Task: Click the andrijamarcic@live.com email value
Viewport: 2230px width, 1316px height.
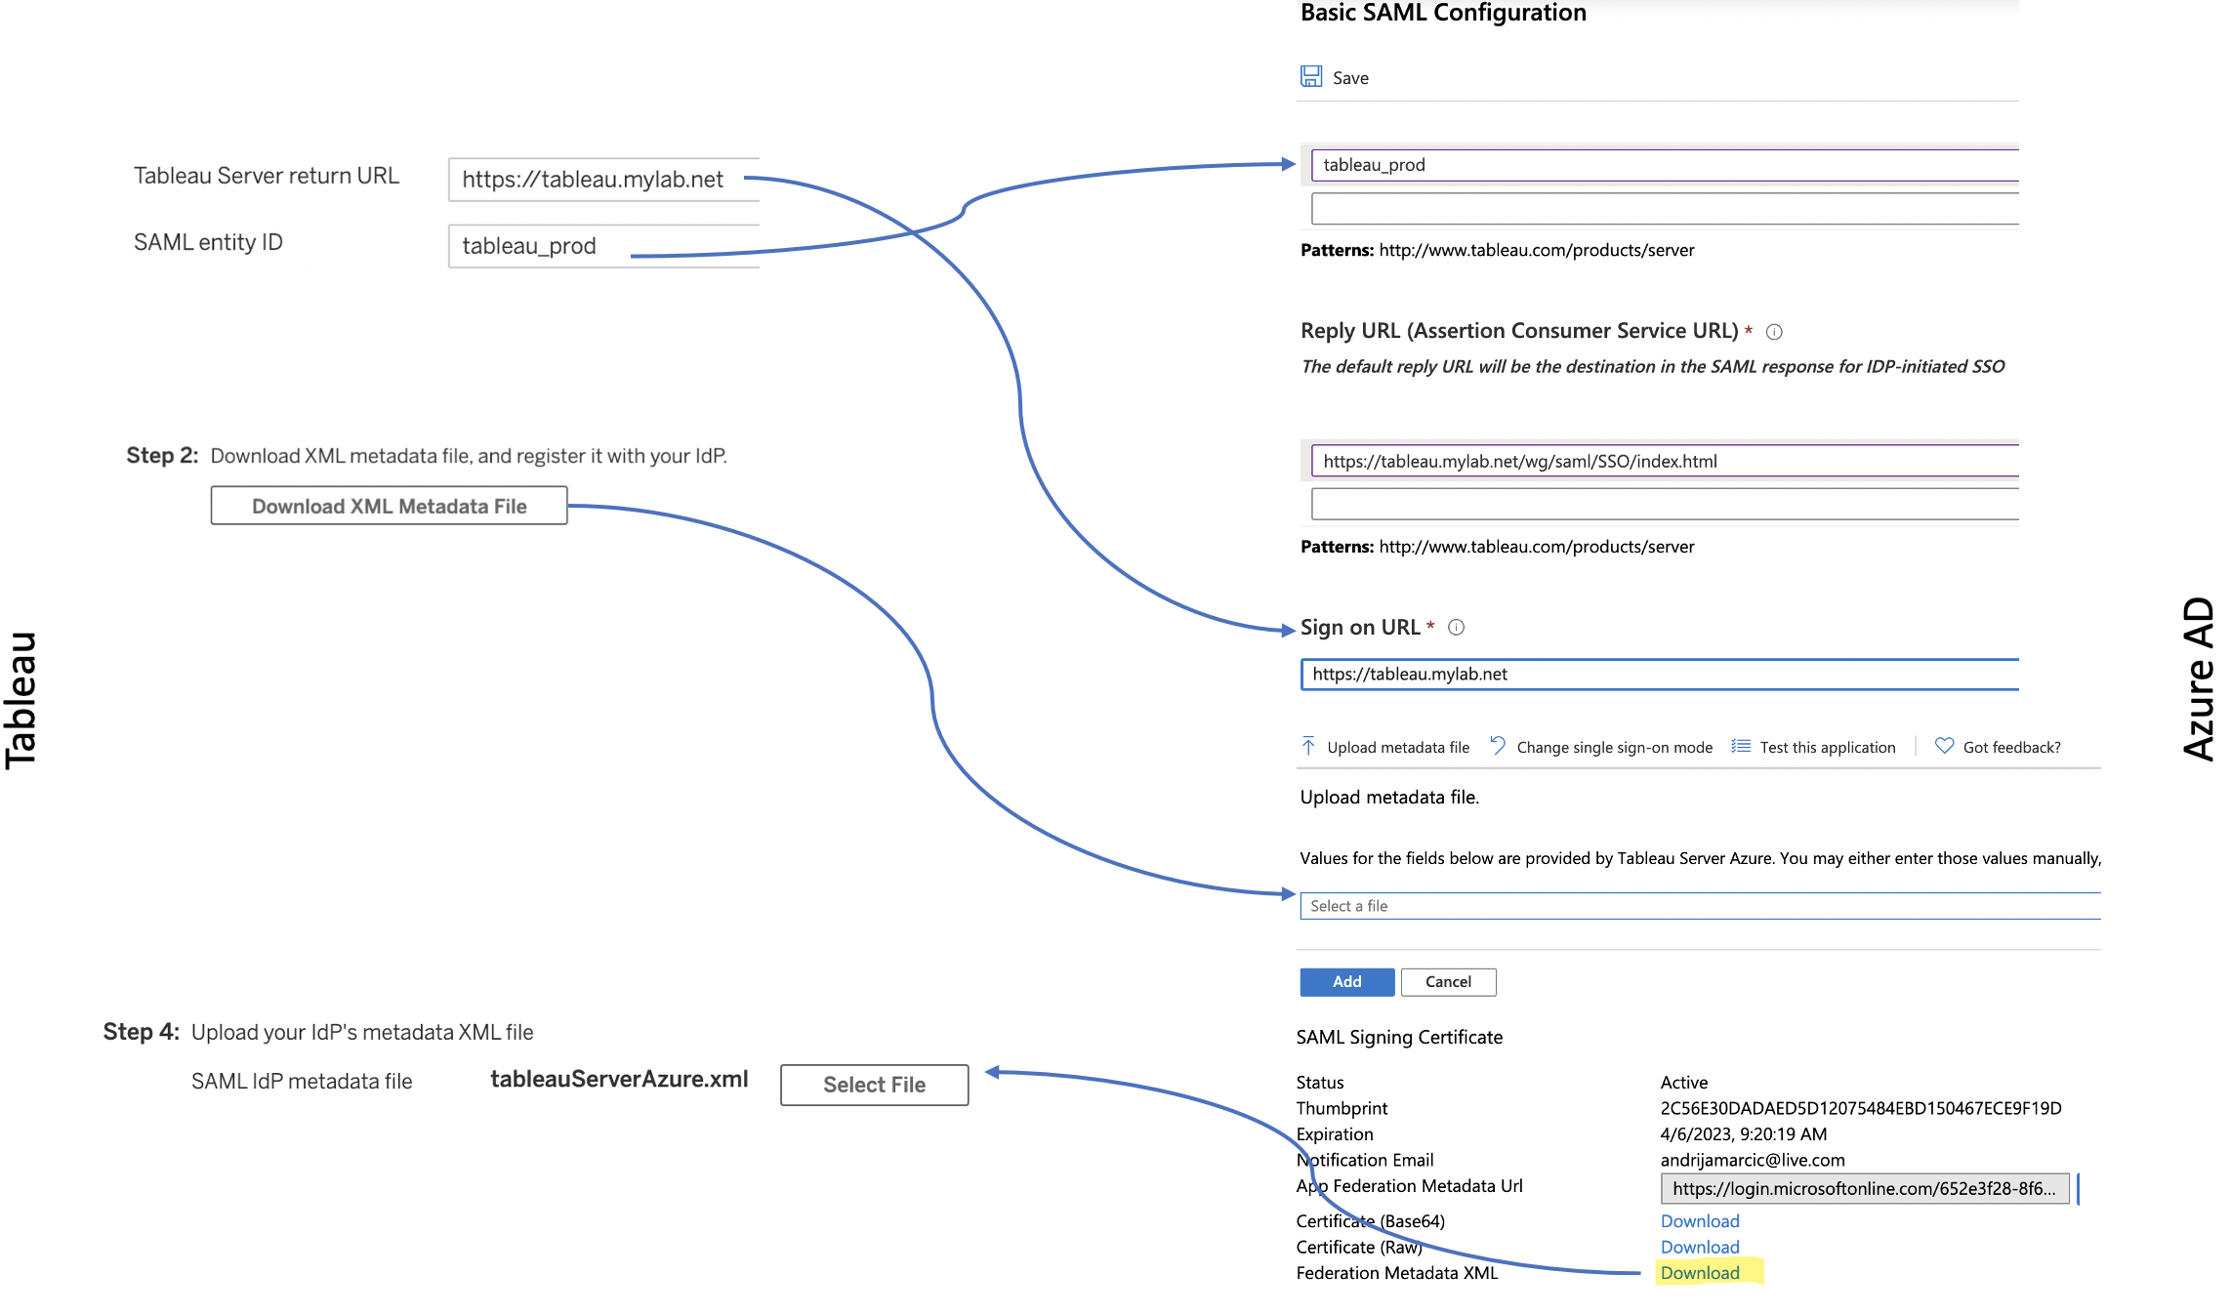Action: click(x=1753, y=1161)
